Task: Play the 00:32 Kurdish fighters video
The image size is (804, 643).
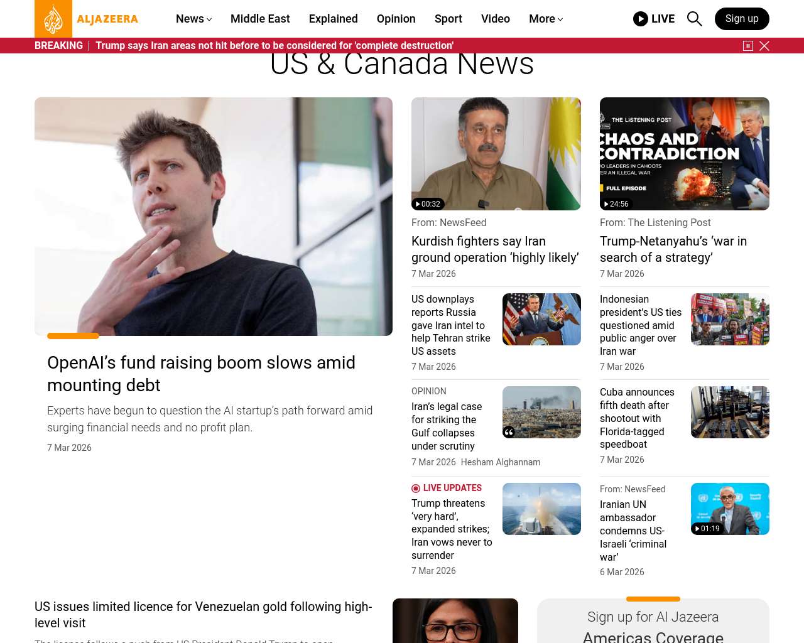Action: click(428, 204)
